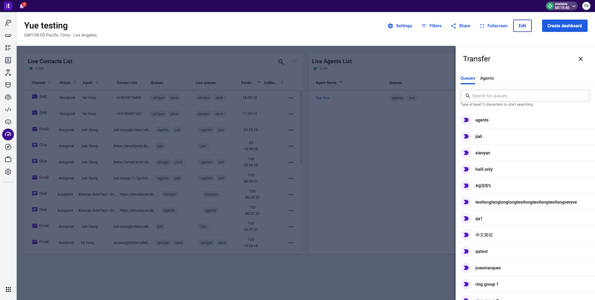Open the three-dot menu for 00:21:23 Chat row
The width and height of the screenshot is (595, 300).
click(291, 211)
